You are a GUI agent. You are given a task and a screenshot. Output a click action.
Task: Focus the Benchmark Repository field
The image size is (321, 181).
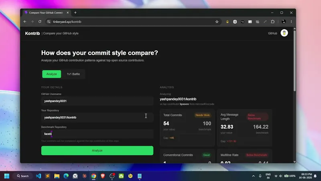click(97, 134)
